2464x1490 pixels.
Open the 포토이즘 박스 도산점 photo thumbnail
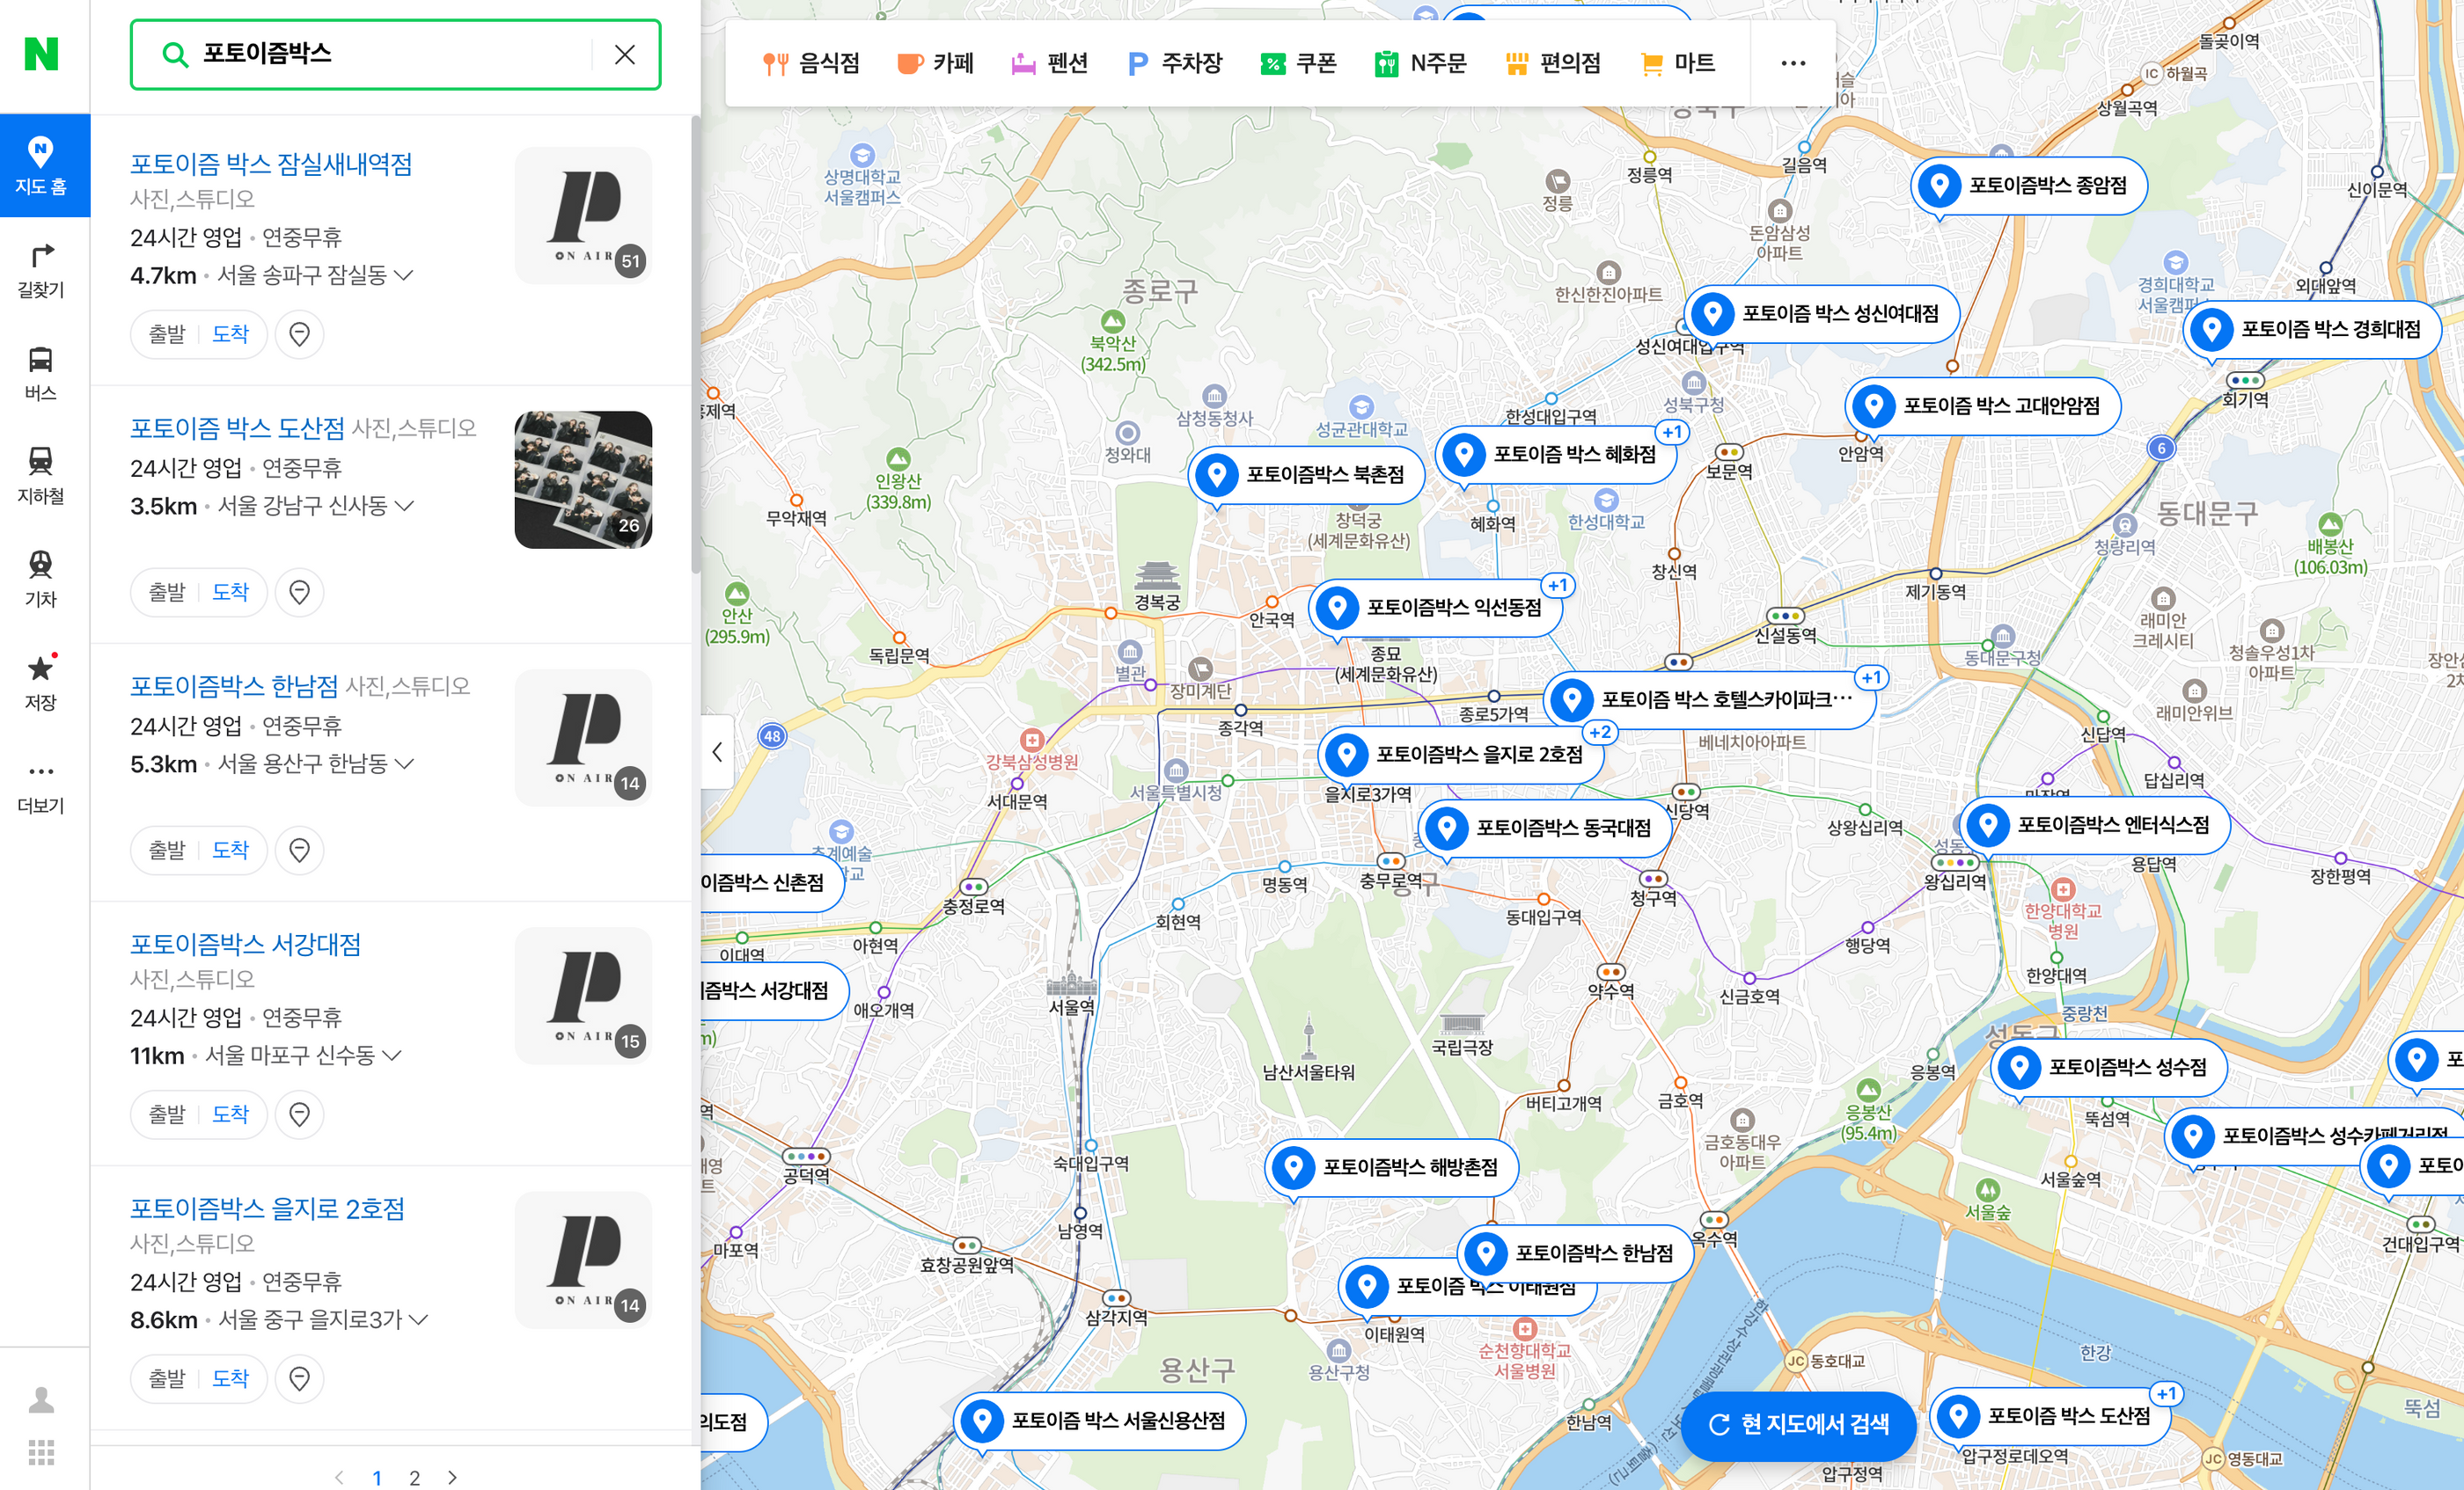pos(583,479)
